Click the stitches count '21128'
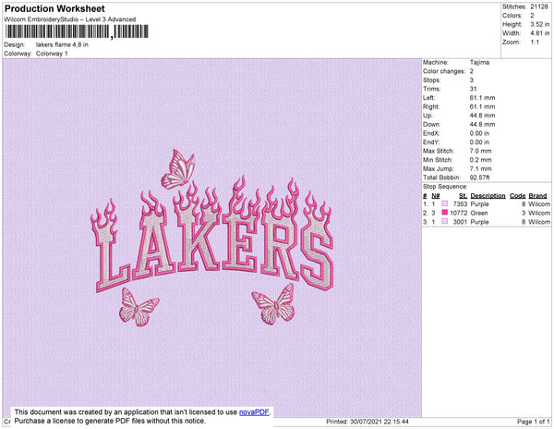This screenshot has height=429, width=554. (x=539, y=6)
